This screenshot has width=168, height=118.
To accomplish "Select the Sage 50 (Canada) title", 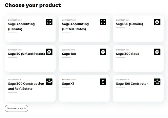I will click(x=130, y=24).
